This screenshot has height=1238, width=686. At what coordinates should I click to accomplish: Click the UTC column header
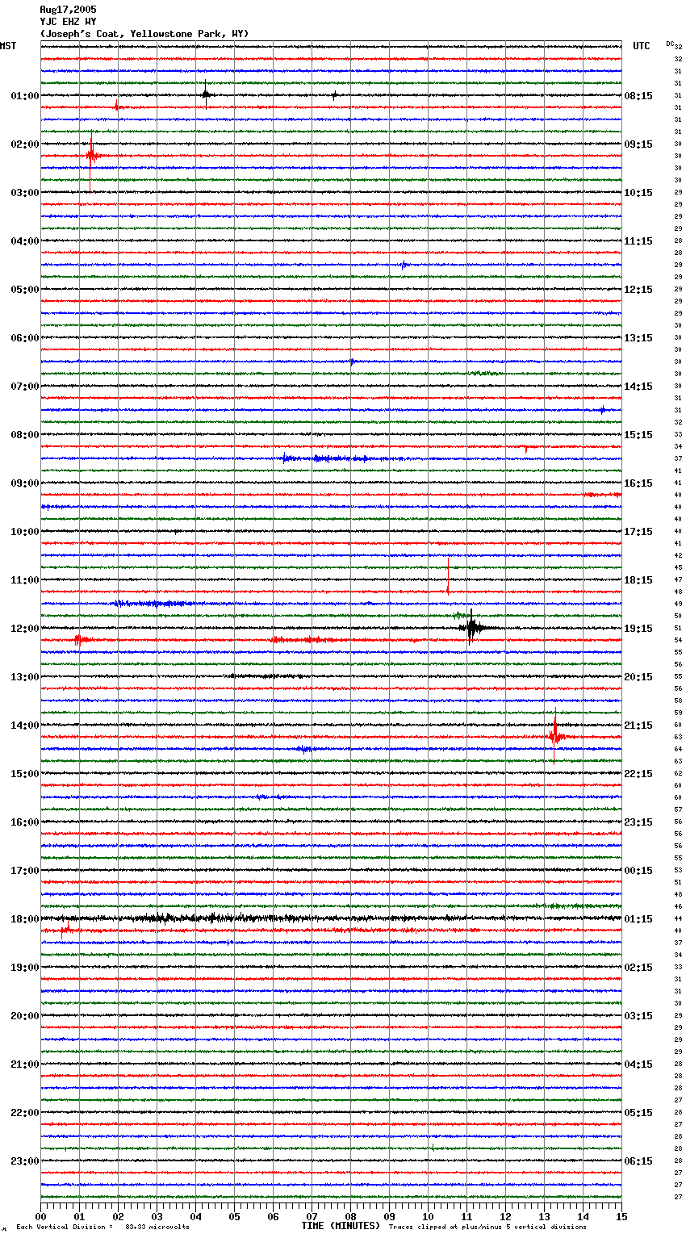coord(641,46)
